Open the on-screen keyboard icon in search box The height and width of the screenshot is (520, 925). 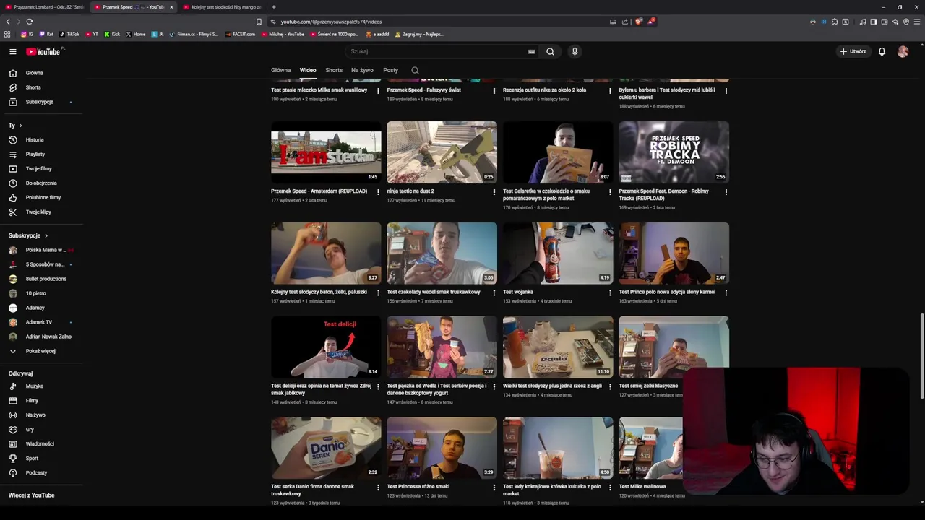coord(531,51)
